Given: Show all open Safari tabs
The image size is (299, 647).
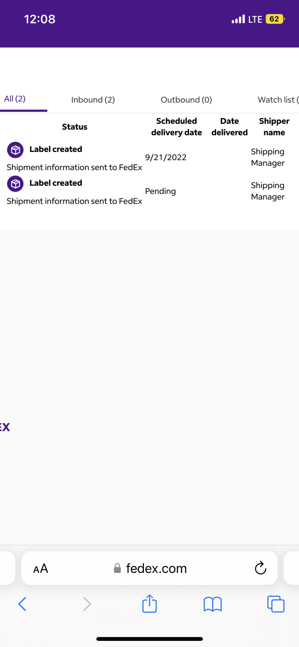Looking at the screenshot, I should point(276,604).
